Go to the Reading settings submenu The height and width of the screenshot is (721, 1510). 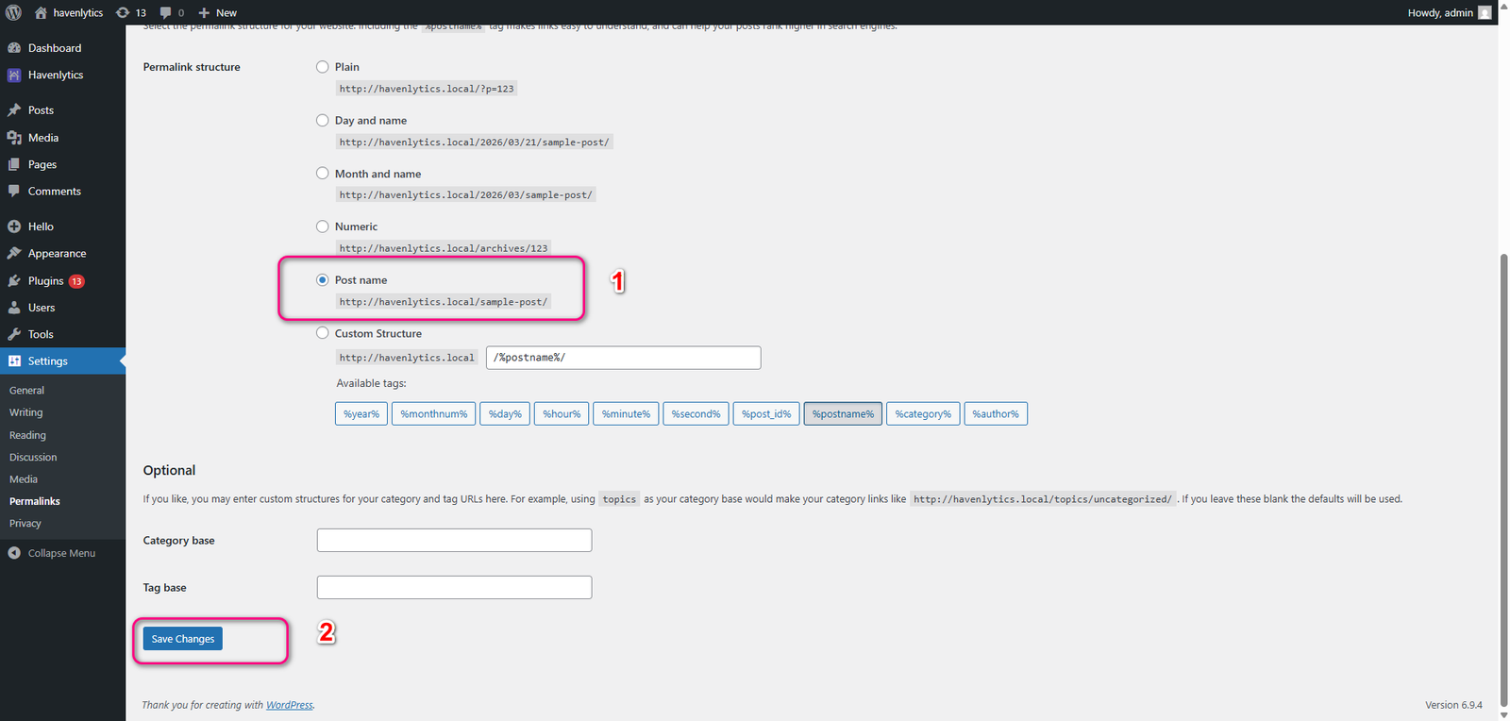click(27, 435)
